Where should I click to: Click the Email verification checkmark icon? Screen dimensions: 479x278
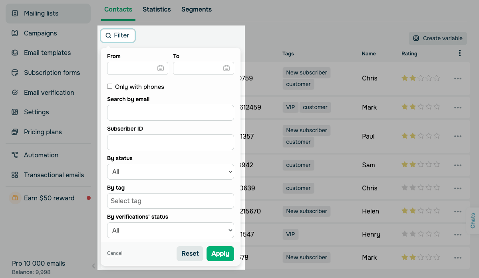(15, 92)
